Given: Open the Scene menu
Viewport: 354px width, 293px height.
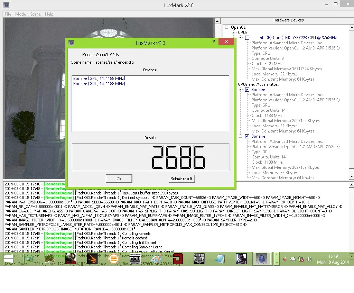Looking at the screenshot, I should 36,14.
